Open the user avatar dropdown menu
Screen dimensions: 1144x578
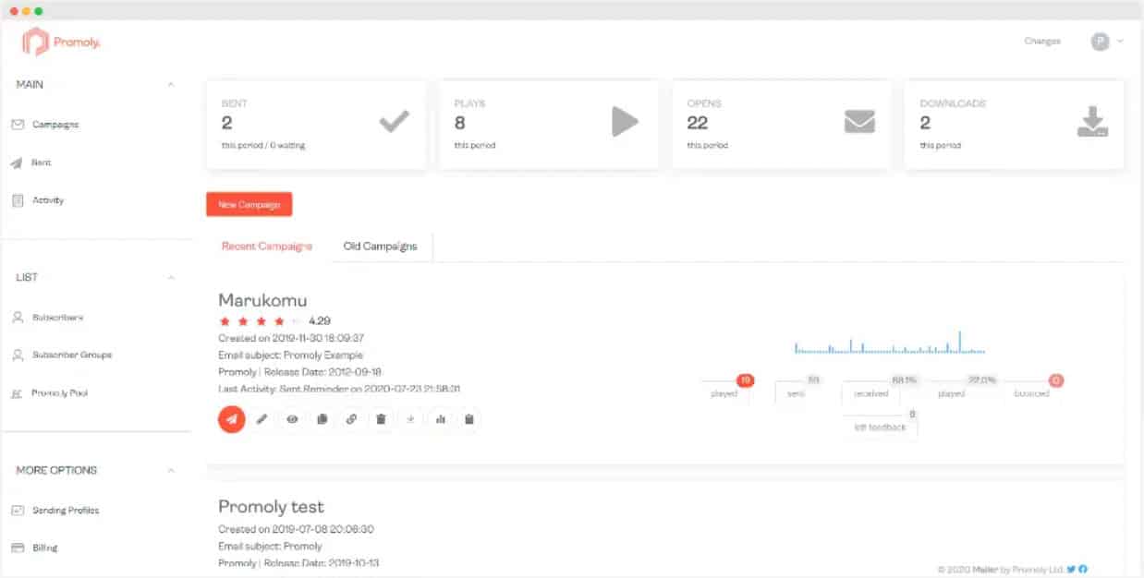click(x=1106, y=42)
